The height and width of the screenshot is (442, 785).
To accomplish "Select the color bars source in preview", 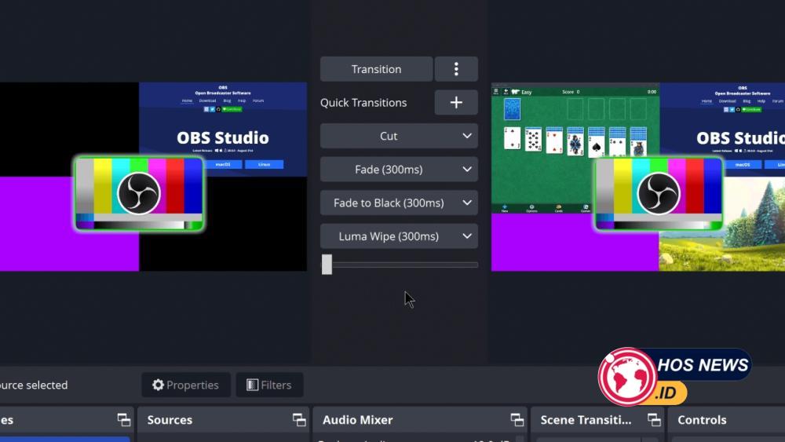I will [139, 194].
